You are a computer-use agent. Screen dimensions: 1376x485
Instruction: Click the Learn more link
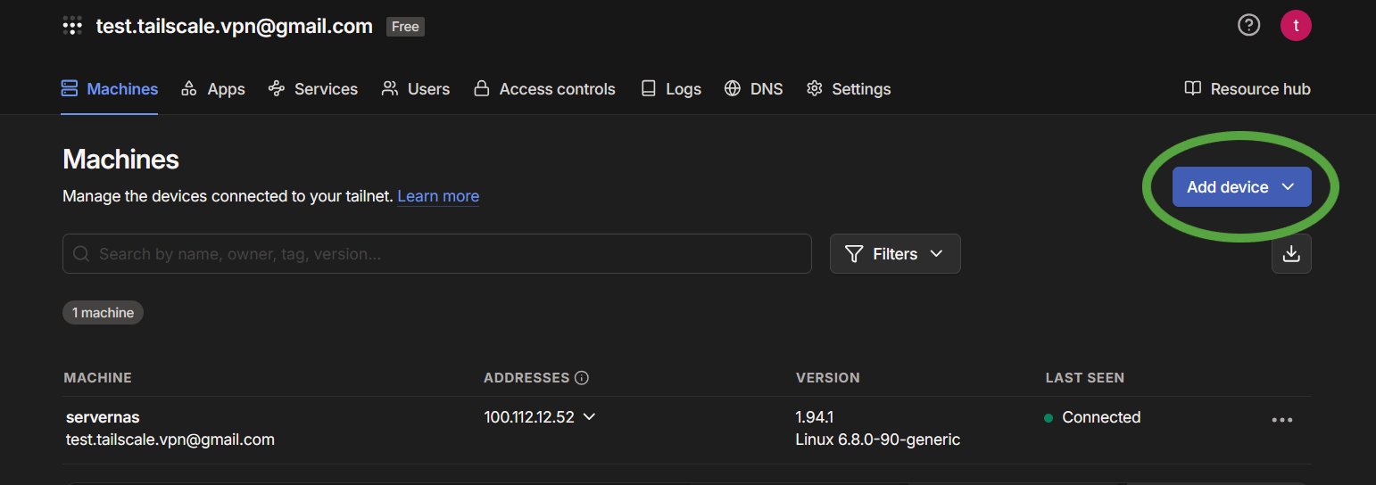[437, 196]
